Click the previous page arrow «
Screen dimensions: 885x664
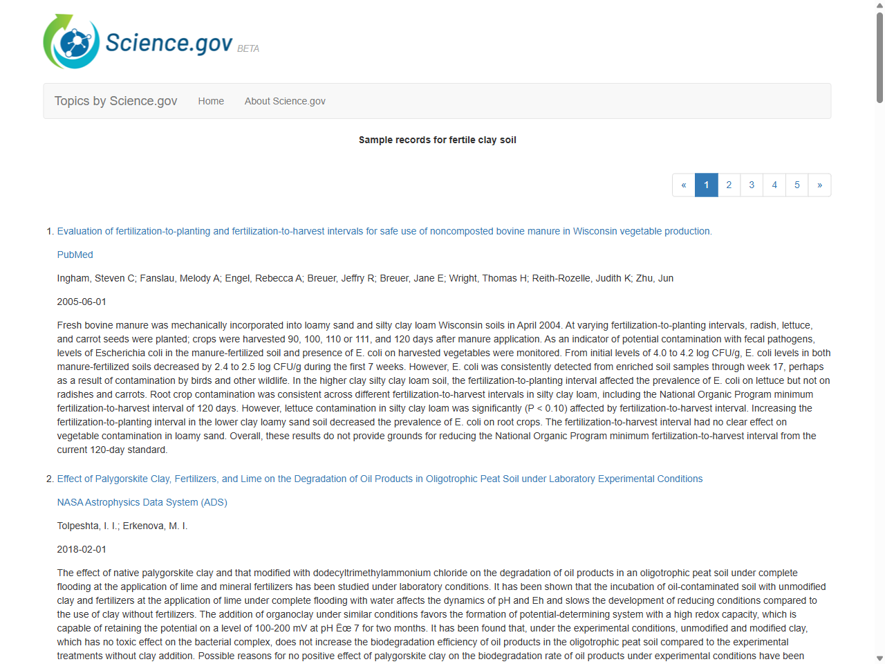[x=684, y=185]
